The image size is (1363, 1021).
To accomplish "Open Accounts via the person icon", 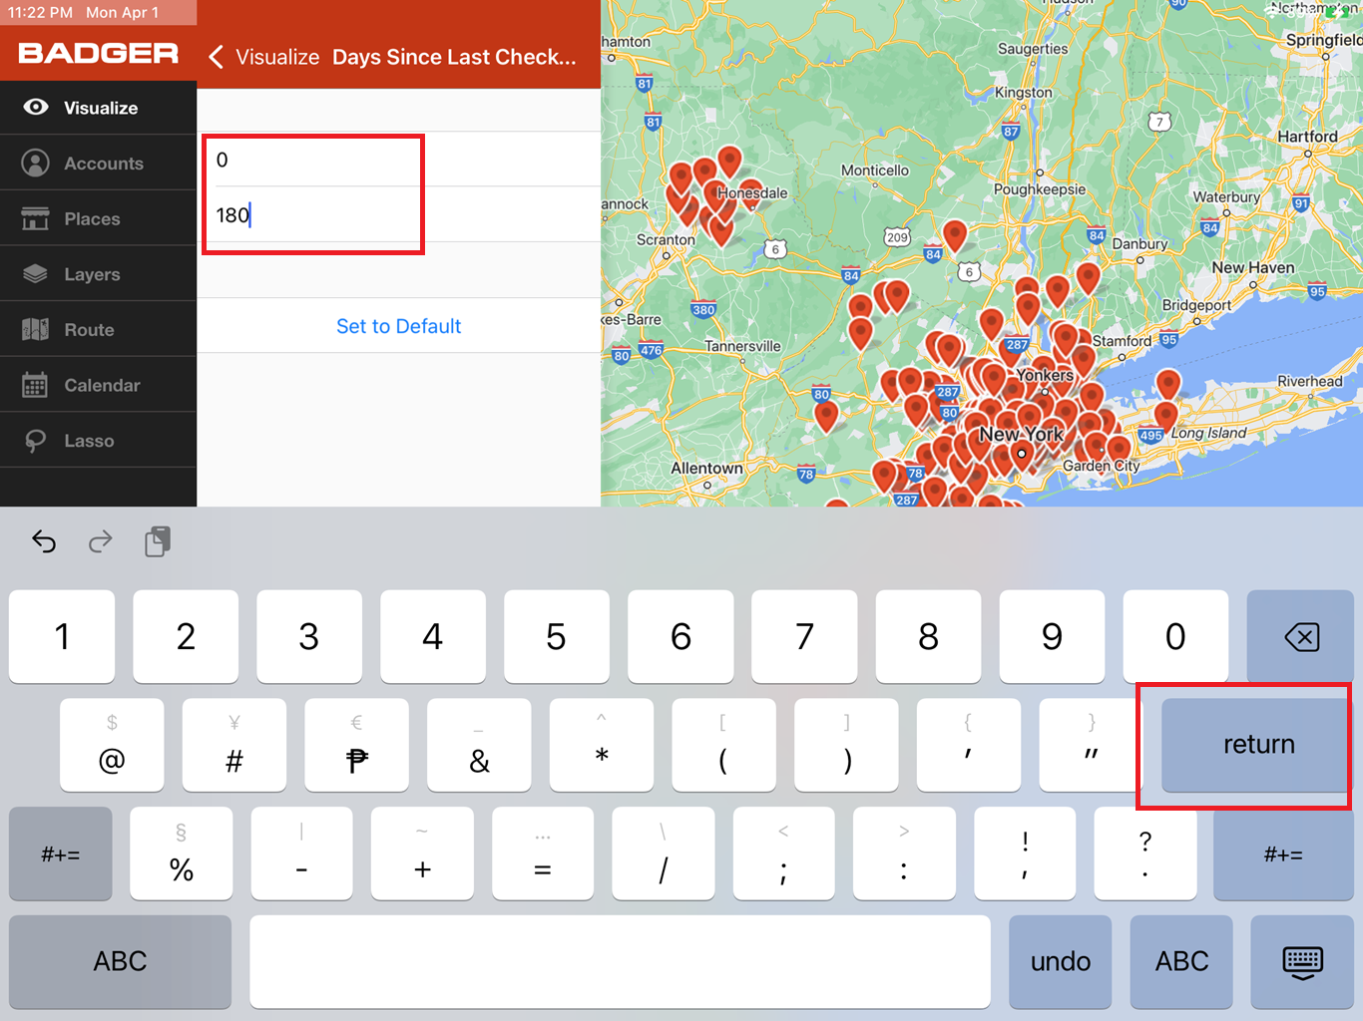I will (37, 163).
